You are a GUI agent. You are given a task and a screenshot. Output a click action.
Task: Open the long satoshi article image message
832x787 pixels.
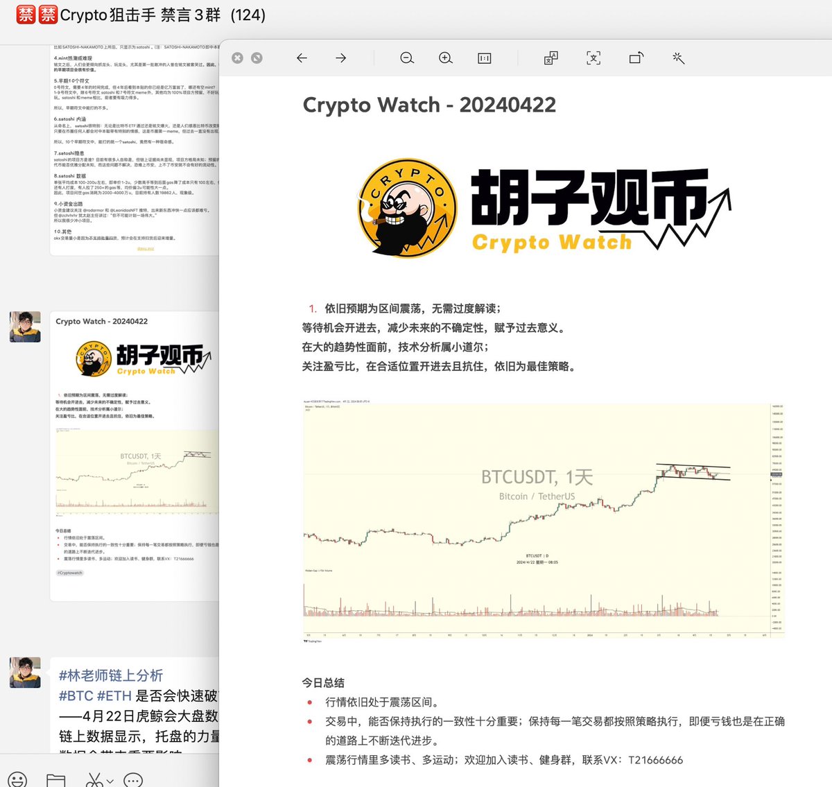point(135,149)
